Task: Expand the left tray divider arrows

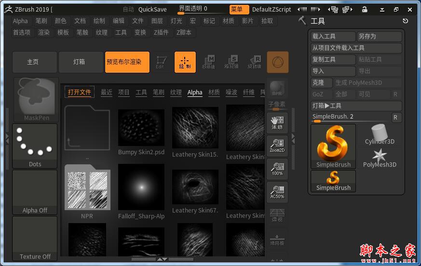Action: [x=7, y=139]
